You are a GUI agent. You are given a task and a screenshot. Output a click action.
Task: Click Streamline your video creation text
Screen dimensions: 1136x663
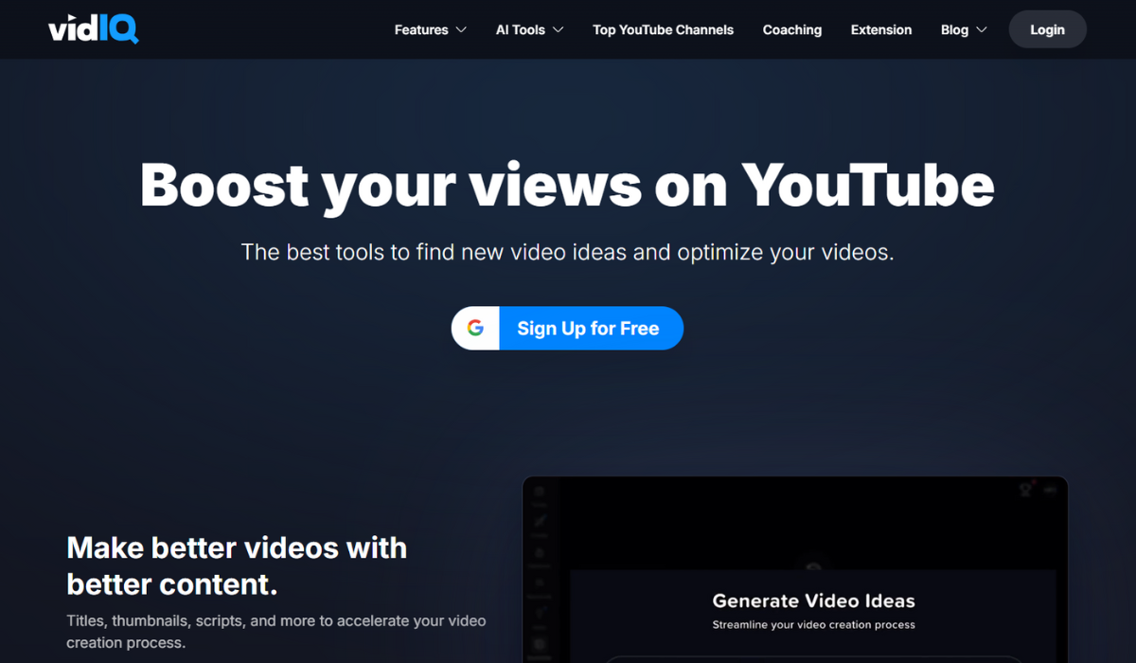point(813,625)
